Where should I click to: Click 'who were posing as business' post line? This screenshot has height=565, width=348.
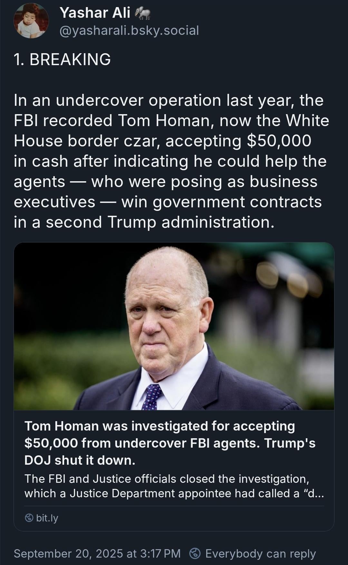pyautogui.click(x=205, y=182)
